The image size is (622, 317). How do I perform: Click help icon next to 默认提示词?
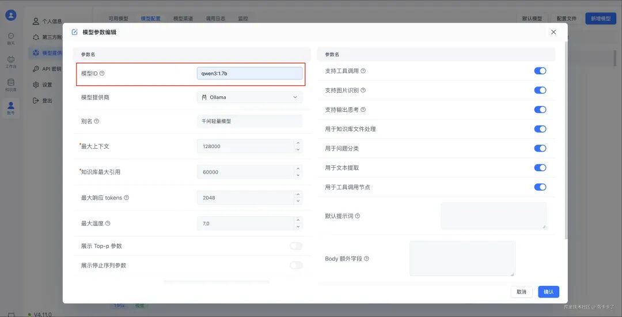point(357,216)
